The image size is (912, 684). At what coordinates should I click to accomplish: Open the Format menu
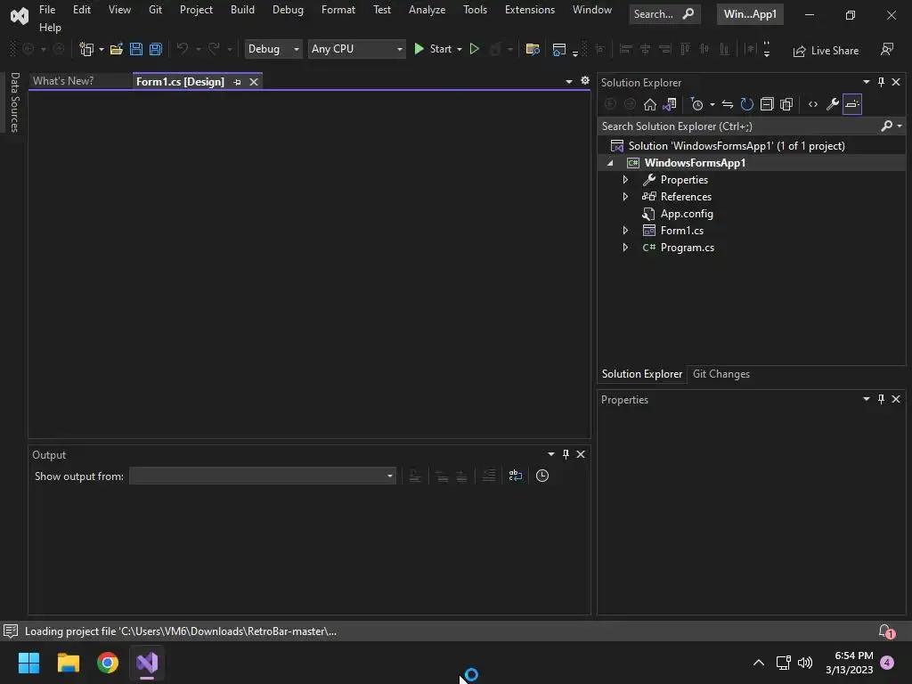[338, 10]
